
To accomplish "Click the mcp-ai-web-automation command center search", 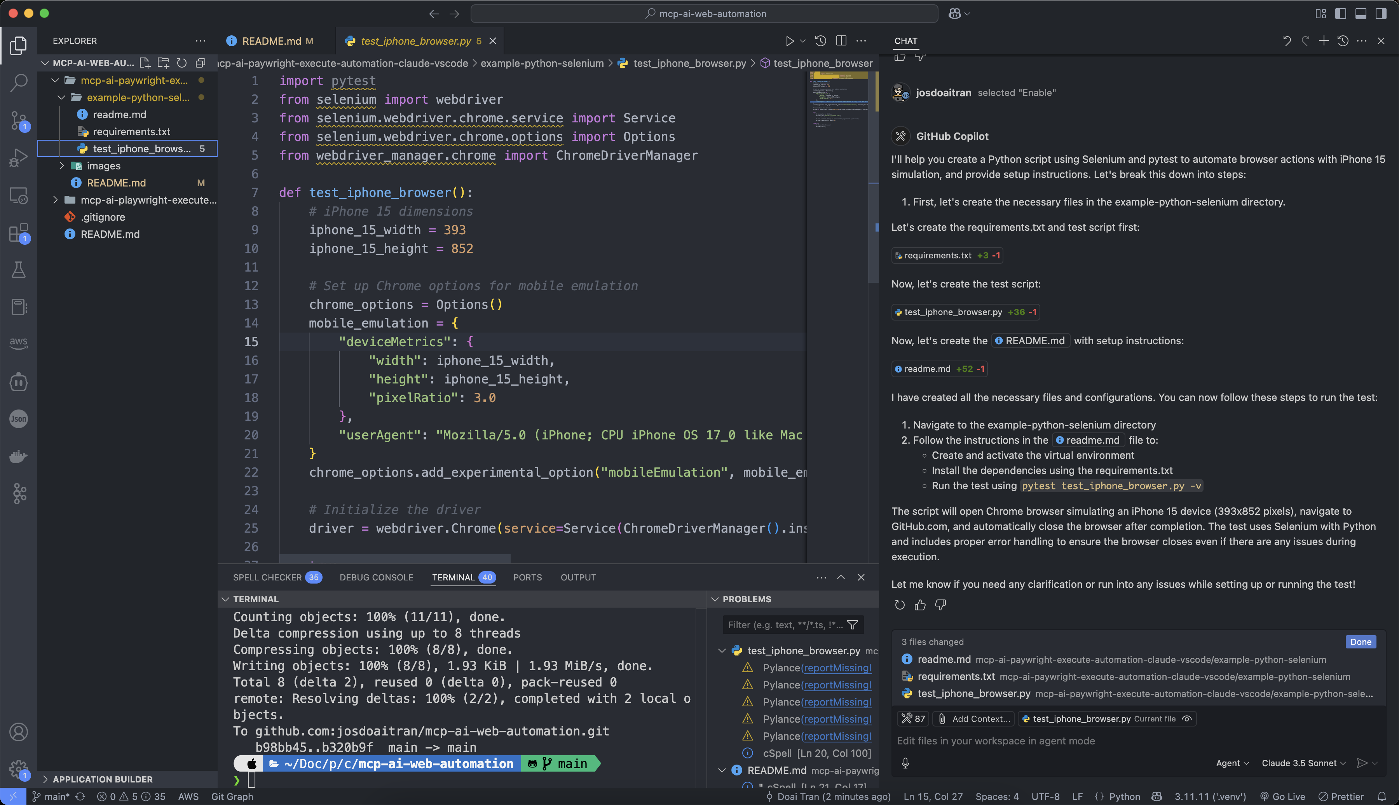I will (x=704, y=14).
